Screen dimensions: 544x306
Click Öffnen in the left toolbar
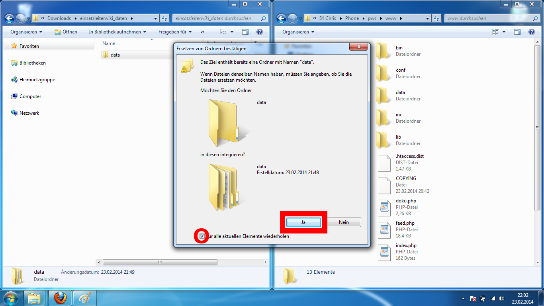[x=66, y=32]
